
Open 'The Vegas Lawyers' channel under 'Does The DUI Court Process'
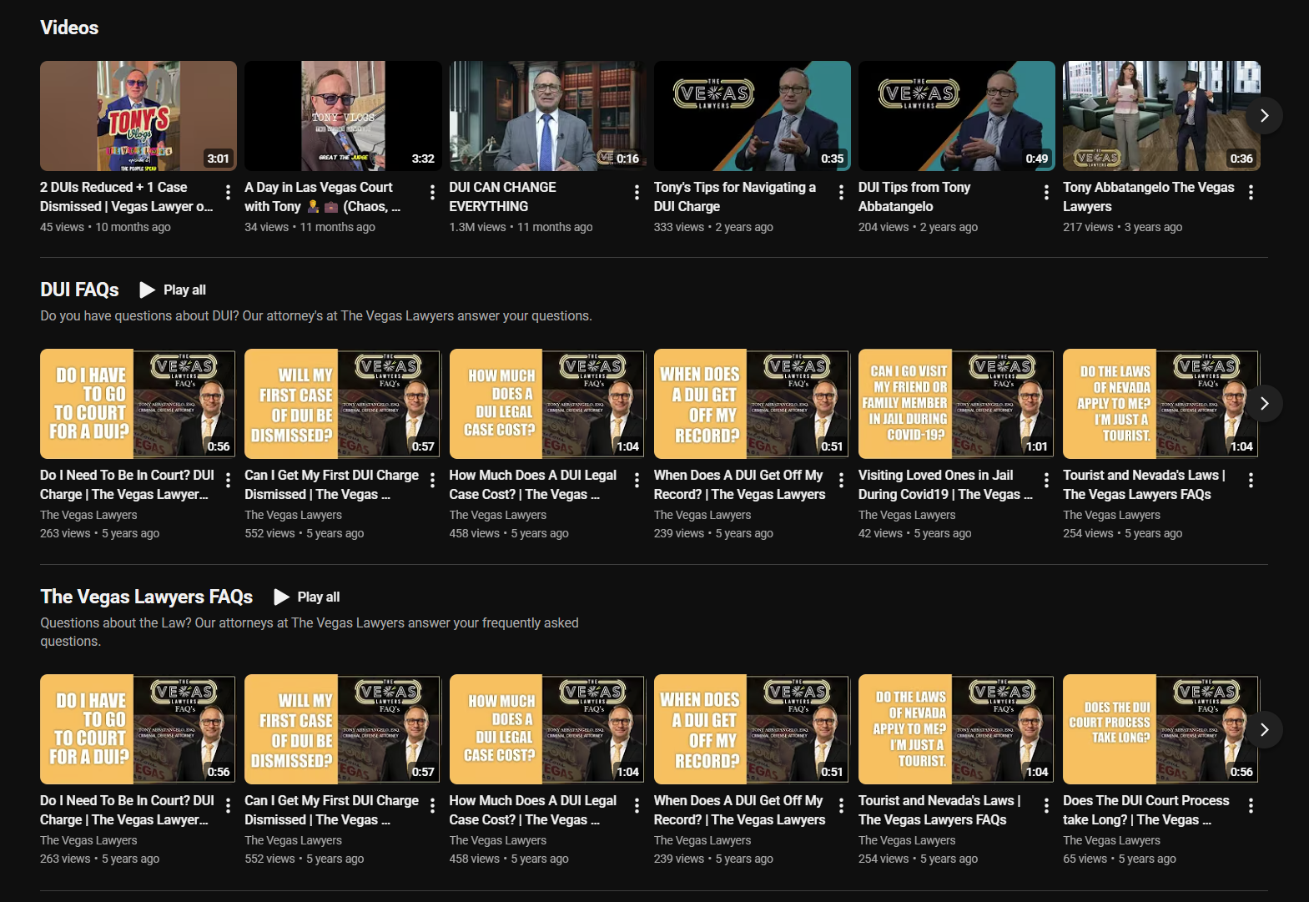[1111, 840]
